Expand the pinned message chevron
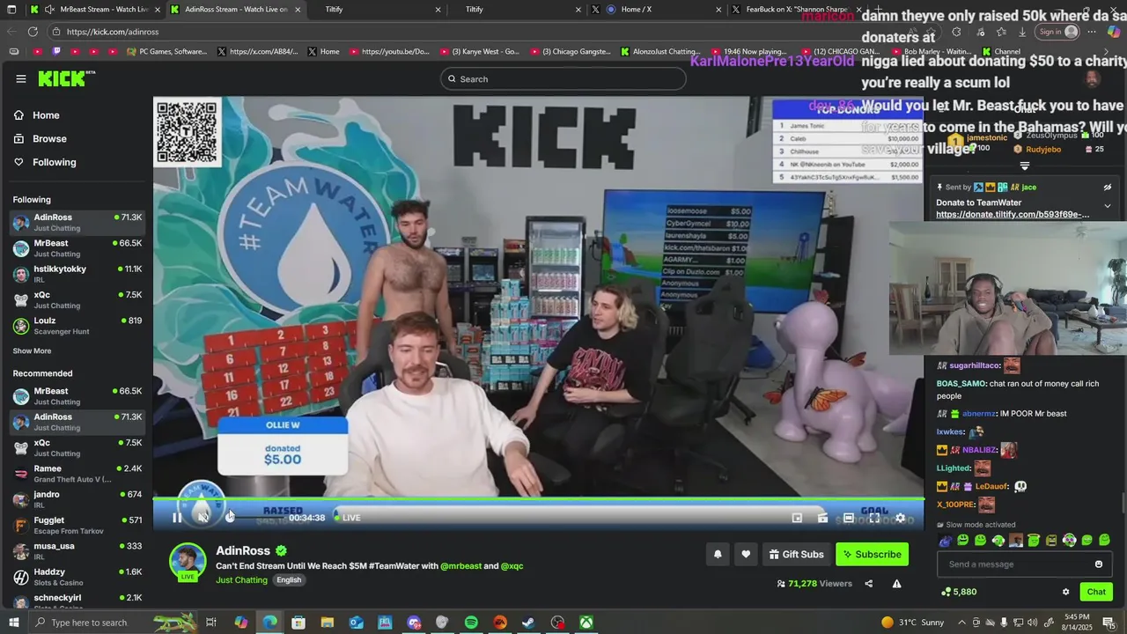This screenshot has height=634, width=1127. [x=1108, y=206]
